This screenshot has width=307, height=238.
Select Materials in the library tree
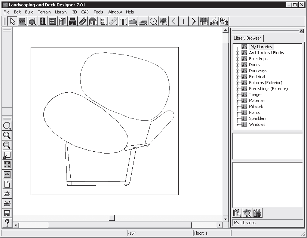(257, 101)
